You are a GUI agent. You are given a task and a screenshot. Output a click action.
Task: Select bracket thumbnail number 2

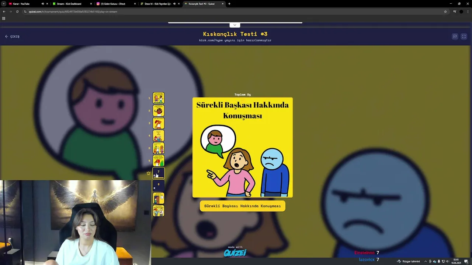click(x=159, y=110)
